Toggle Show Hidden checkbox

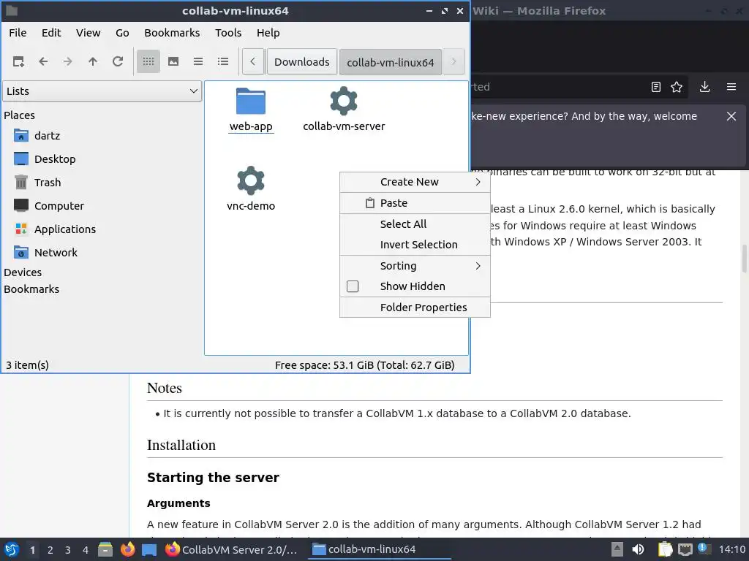pos(353,286)
